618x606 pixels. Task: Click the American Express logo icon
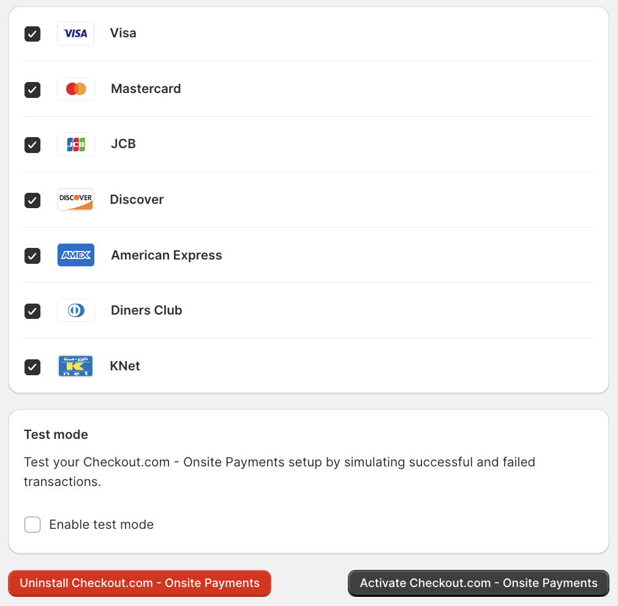pos(75,255)
